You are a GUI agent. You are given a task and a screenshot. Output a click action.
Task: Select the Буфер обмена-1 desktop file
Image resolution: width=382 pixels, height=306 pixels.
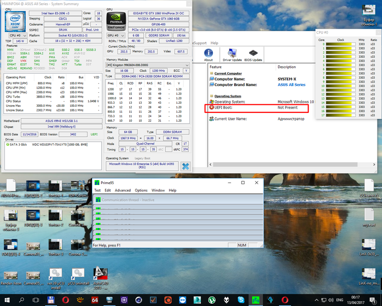[x=369, y=15]
